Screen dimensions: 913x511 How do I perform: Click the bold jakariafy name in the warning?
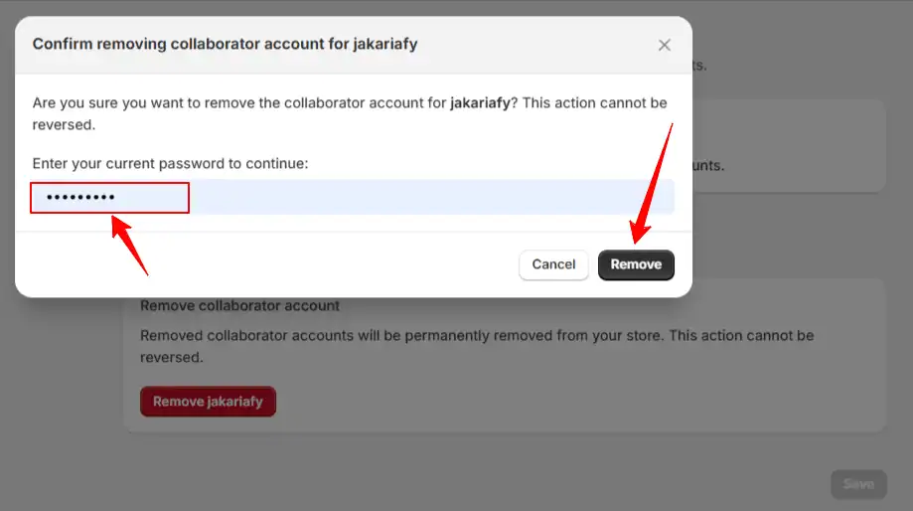tap(480, 102)
